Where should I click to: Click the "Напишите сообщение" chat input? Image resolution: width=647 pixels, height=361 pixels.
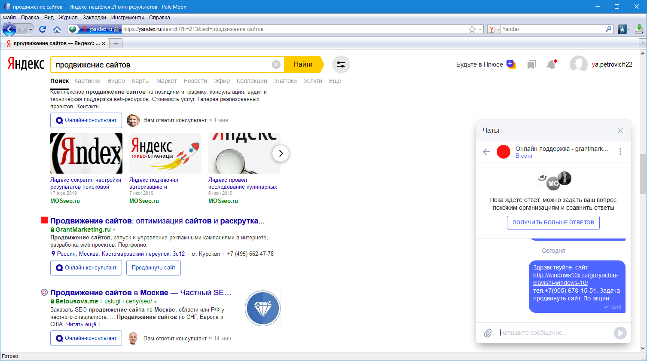554,333
